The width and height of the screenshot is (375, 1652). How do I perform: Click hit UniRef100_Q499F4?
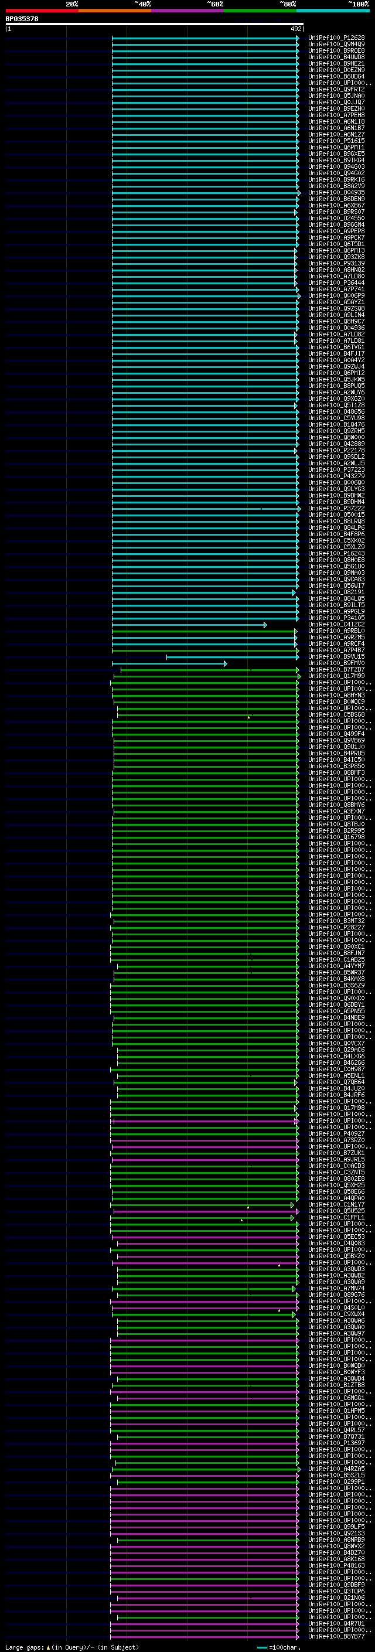[336, 734]
